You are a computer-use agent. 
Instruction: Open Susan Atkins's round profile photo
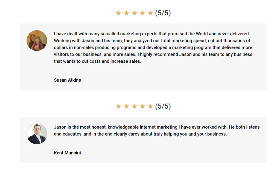pos(37,41)
